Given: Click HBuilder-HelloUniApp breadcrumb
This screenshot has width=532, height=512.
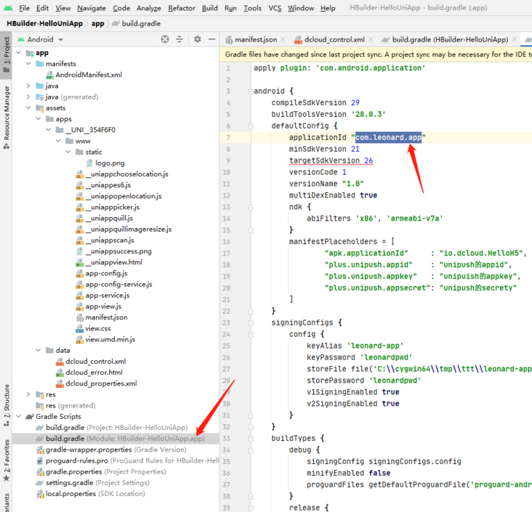Looking at the screenshot, I should pyautogui.click(x=44, y=24).
